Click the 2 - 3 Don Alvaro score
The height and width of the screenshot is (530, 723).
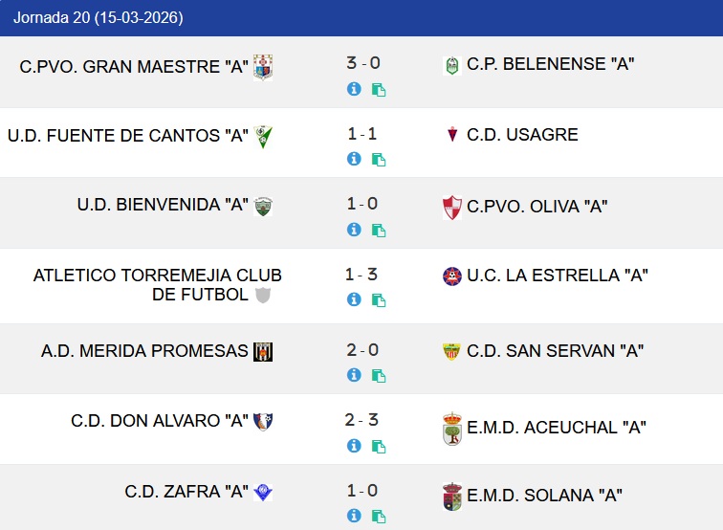[362, 420]
